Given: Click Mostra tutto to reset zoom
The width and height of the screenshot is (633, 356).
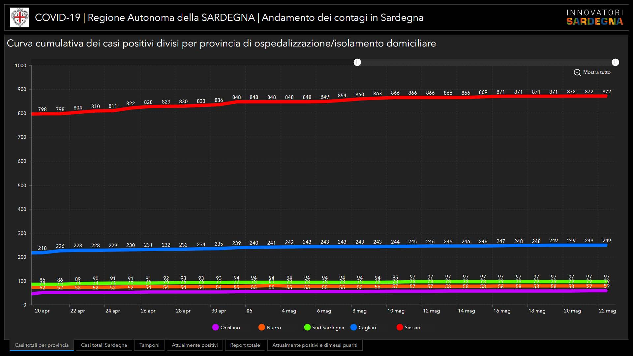Looking at the screenshot, I should [x=596, y=72].
